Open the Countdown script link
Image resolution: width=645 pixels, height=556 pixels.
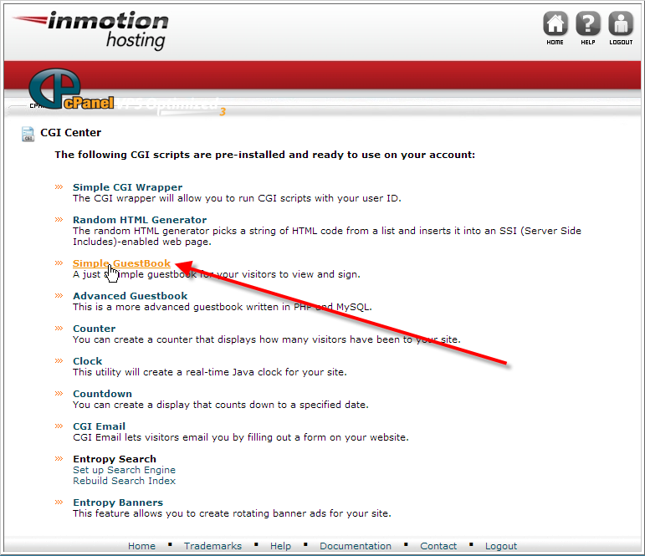click(x=102, y=394)
